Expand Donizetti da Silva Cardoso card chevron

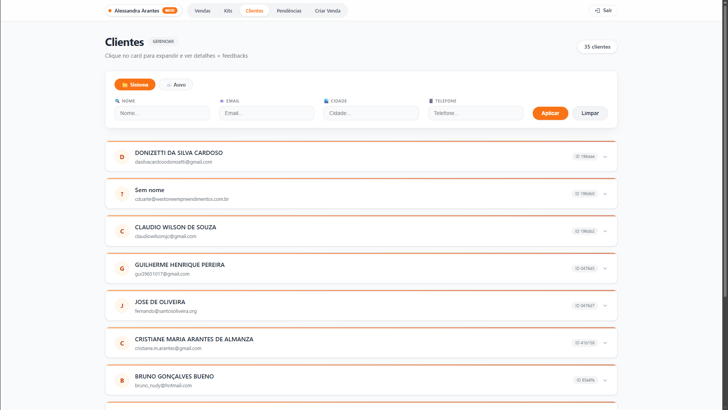[x=605, y=157]
